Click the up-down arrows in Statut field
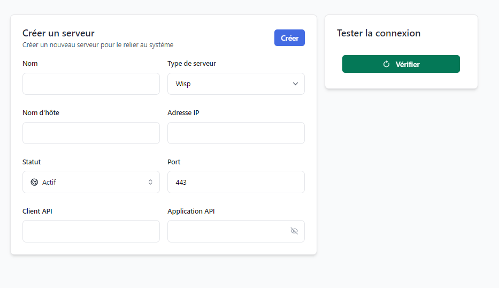The height and width of the screenshot is (288, 499). [x=150, y=183]
